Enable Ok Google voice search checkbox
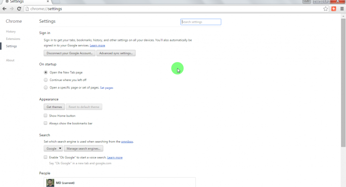This screenshot has height=187, width=346. click(45, 157)
